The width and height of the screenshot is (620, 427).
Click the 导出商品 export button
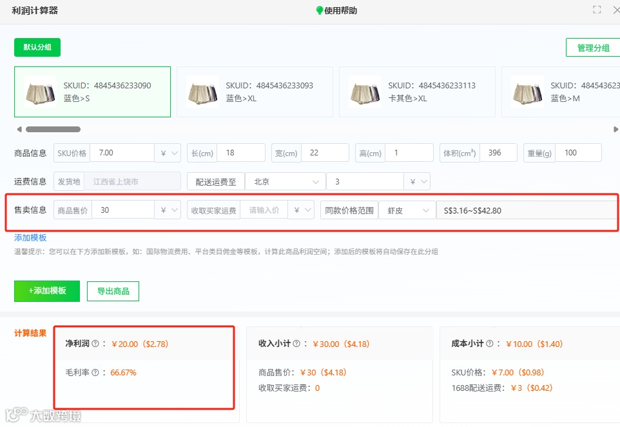coord(113,292)
